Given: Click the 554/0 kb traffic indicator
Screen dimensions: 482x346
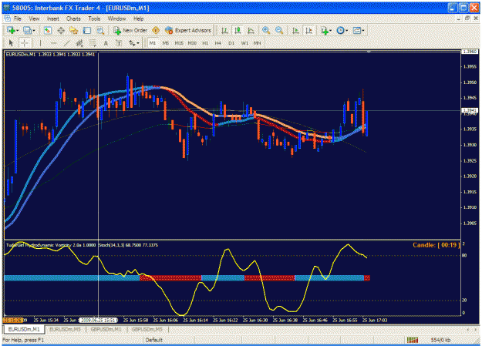Looking at the screenshot, I should [x=440, y=340].
